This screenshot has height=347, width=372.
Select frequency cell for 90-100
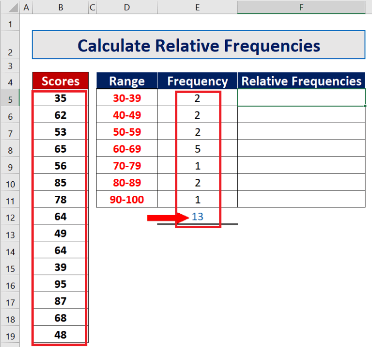click(198, 199)
